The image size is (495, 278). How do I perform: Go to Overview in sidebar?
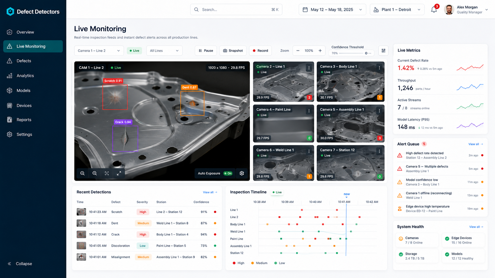pos(33,32)
